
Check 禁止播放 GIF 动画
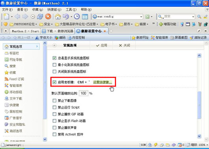pos(54,114)
